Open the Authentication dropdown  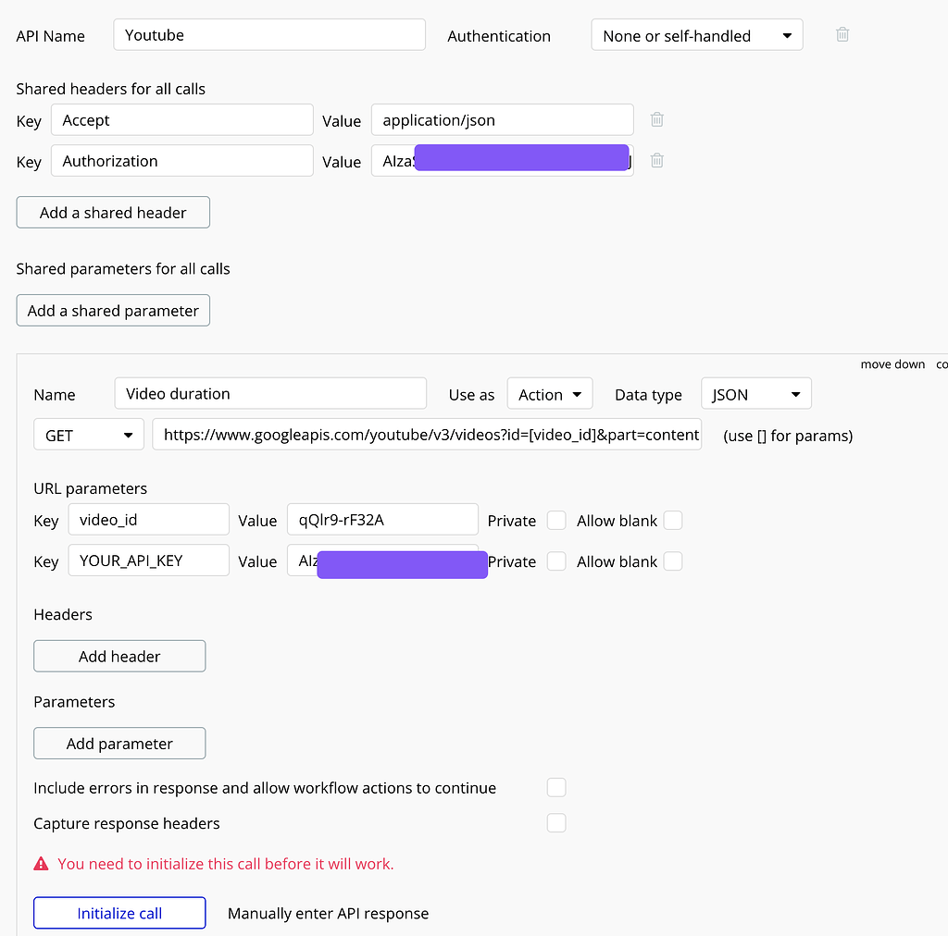tap(697, 36)
